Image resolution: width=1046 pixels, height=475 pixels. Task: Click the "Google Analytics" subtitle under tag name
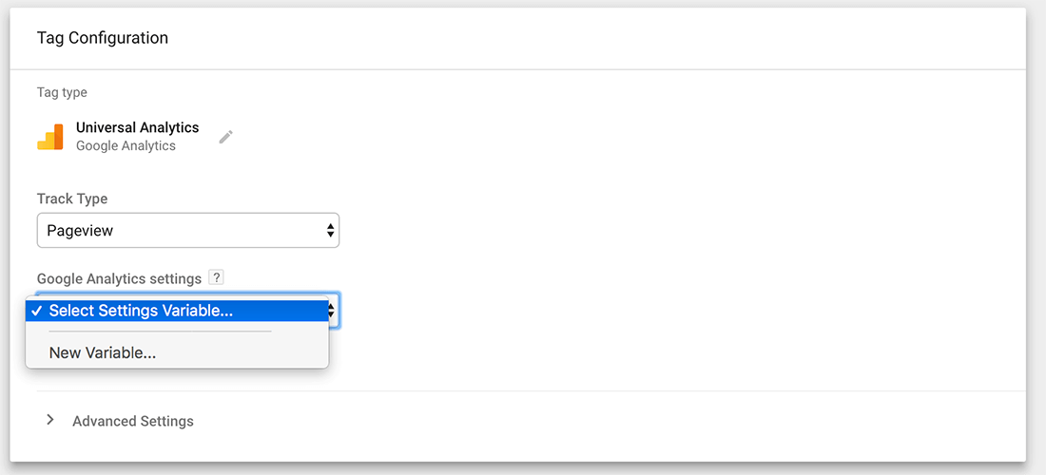tap(126, 146)
